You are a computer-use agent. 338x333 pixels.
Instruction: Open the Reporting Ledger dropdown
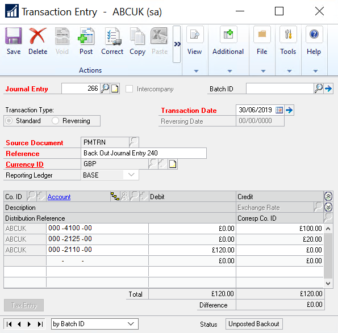tap(131, 175)
